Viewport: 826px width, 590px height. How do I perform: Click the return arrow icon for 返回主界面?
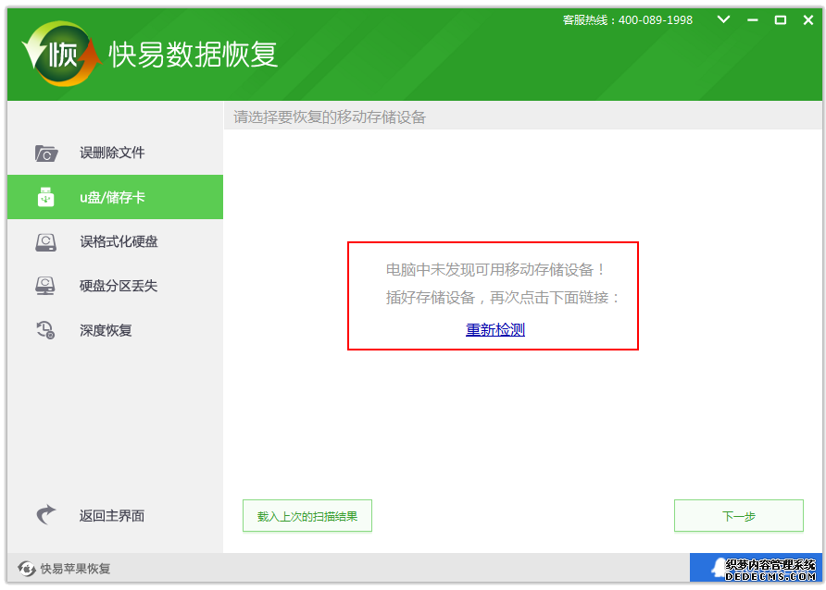(x=46, y=515)
